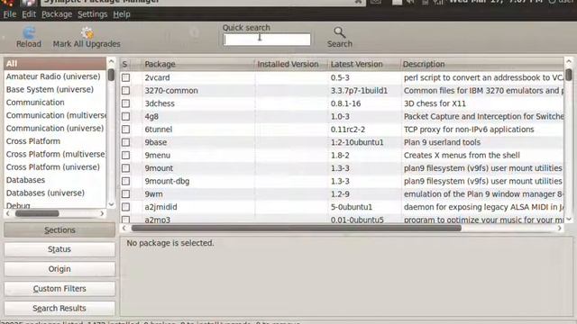Open the File menu
The width and height of the screenshot is (577, 324).
[x=10, y=14]
